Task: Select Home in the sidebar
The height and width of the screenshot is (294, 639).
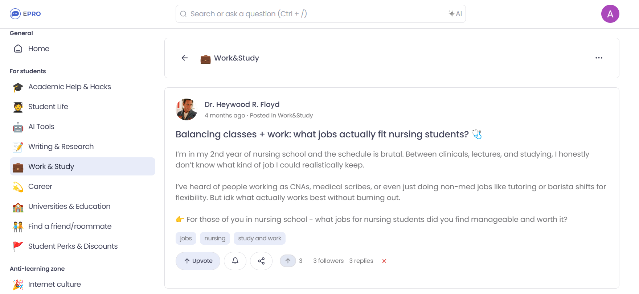Action: (x=38, y=49)
